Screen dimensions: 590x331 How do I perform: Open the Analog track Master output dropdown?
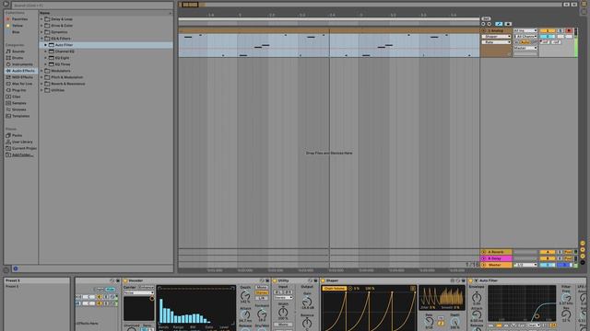point(525,48)
